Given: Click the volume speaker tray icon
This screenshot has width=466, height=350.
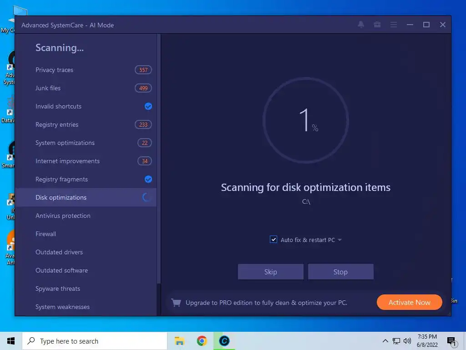Looking at the screenshot, I should click(x=407, y=341).
